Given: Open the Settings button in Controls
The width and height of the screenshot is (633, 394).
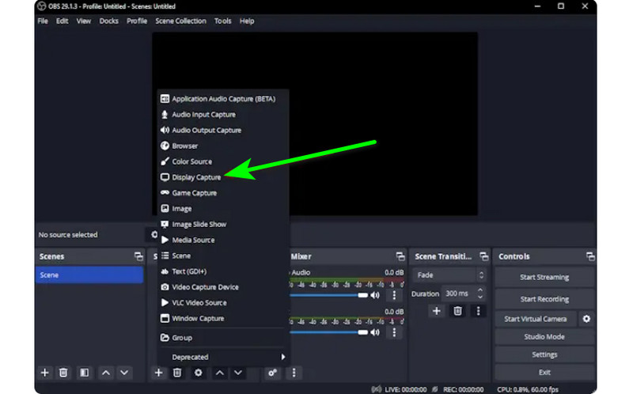Looking at the screenshot, I should [544, 354].
